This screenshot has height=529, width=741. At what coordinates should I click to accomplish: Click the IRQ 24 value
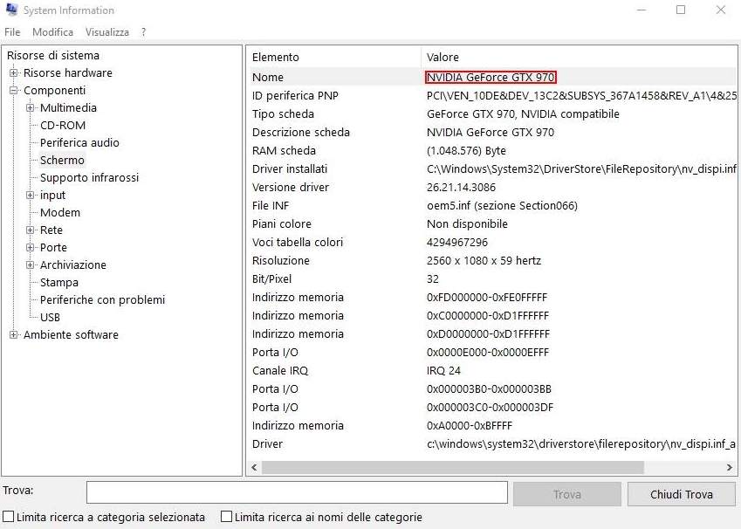pos(443,371)
